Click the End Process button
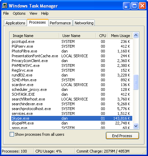Viewport: 148px width, 156px height. click(x=122, y=136)
